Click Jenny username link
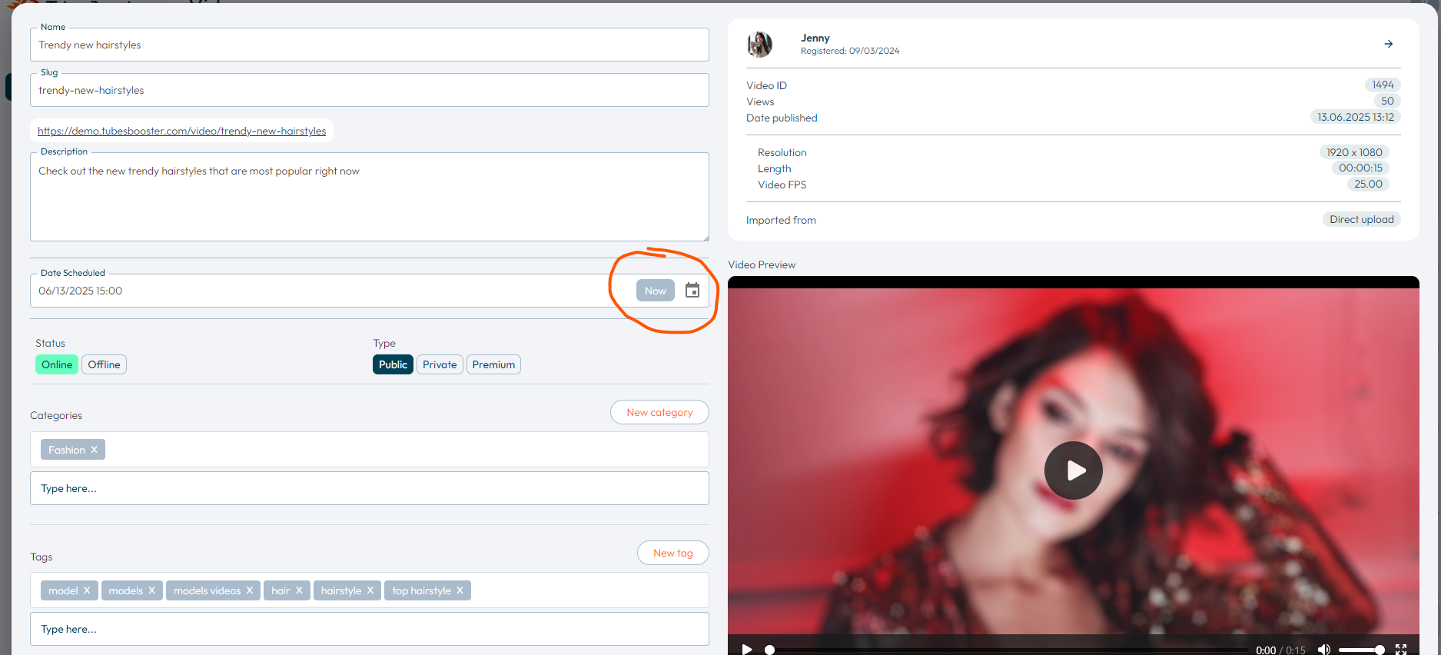The height and width of the screenshot is (655, 1441). [x=815, y=38]
